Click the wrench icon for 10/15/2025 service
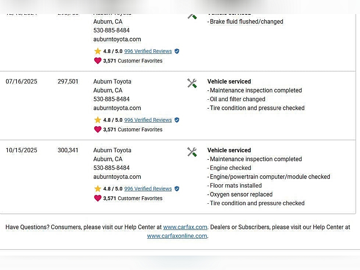The height and width of the screenshot is (270, 360). (x=192, y=152)
